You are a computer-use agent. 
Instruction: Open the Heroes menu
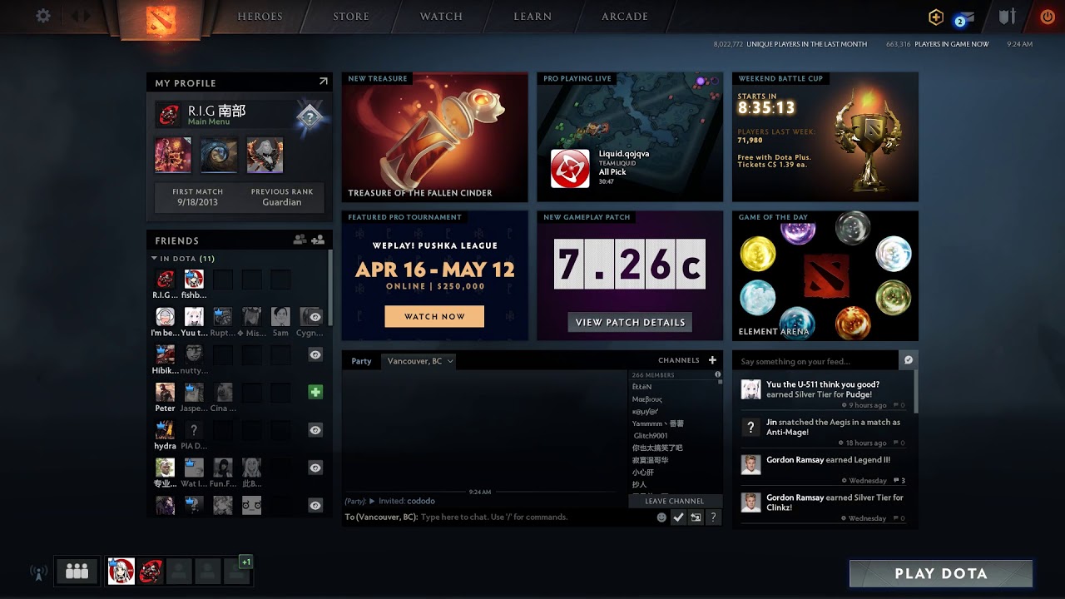coord(260,17)
